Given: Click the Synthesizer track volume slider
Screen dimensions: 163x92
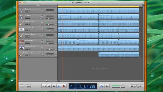Looking at the screenshot, I should [50, 43].
